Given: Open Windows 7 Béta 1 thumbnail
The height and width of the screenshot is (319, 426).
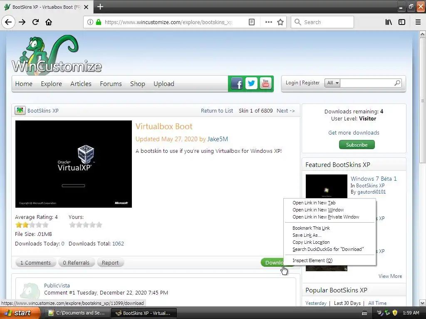Looking at the screenshot, I should point(326,186).
